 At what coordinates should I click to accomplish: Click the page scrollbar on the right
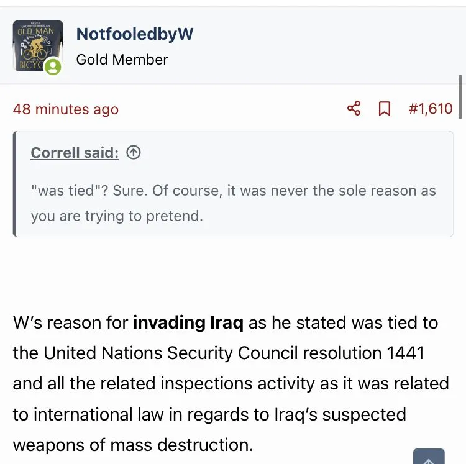click(x=460, y=96)
